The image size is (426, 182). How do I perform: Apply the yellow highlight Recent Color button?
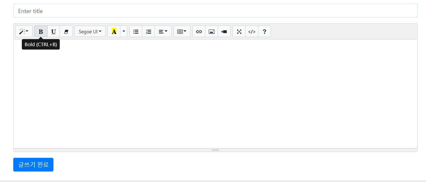pos(114,31)
